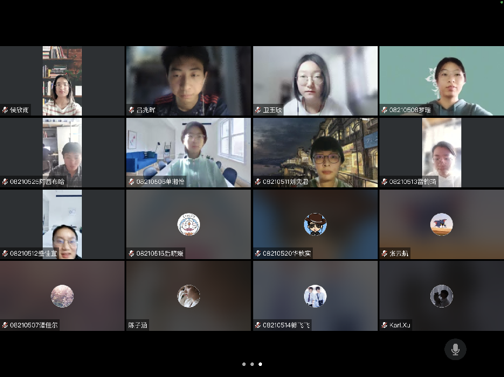Toggle the round microphone button
This screenshot has width=504, height=377.
tap(455, 350)
